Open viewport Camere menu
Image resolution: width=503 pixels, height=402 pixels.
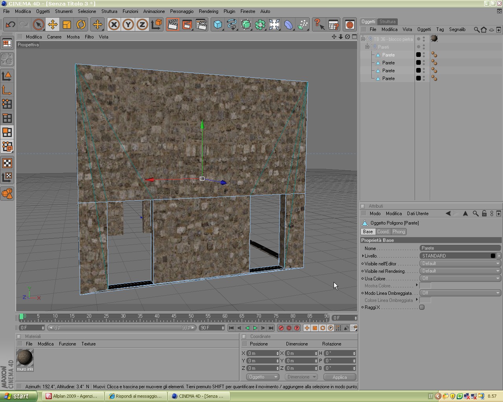[54, 37]
